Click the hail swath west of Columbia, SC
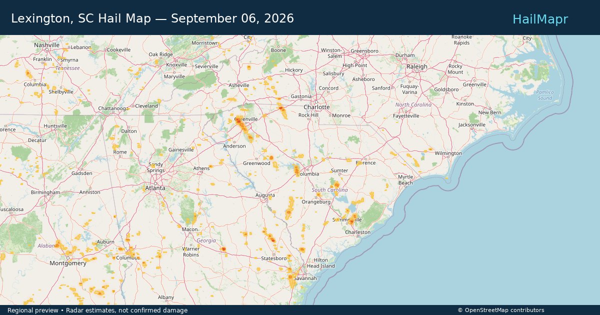 point(296,170)
